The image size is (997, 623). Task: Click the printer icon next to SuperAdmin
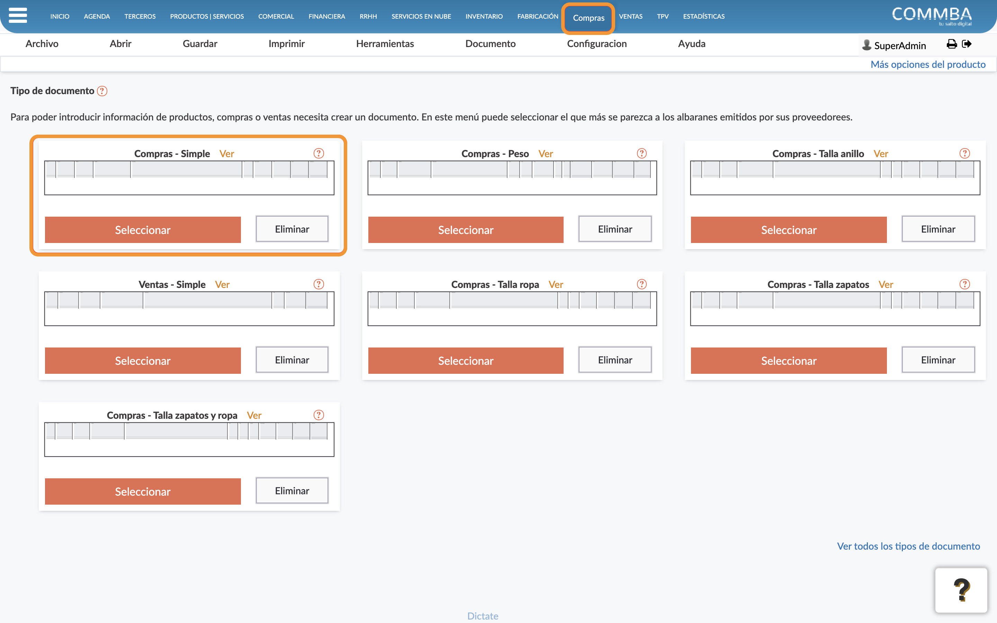952,44
